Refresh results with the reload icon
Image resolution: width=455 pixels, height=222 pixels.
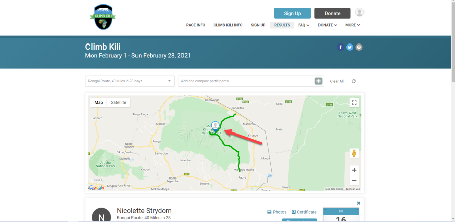click(354, 81)
